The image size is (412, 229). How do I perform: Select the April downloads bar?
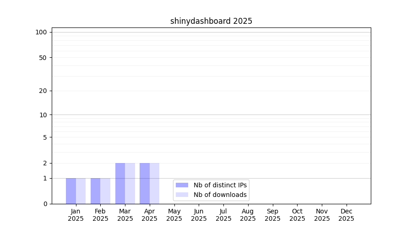pyautogui.click(x=155, y=183)
